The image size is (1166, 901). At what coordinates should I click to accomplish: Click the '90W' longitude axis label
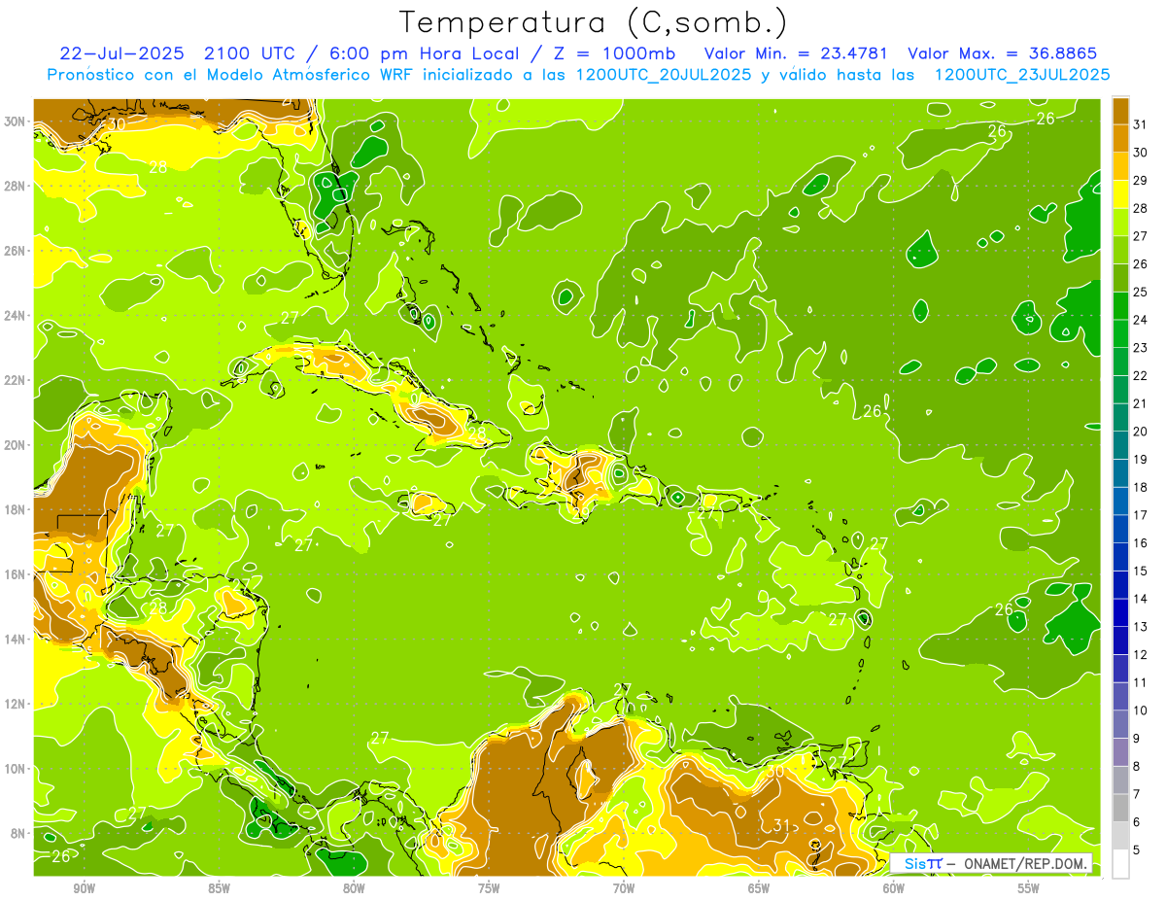pos(84,888)
